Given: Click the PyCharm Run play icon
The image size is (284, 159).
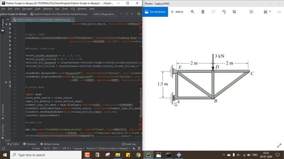Looking at the screenshot, I should click(x=121, y=14).
